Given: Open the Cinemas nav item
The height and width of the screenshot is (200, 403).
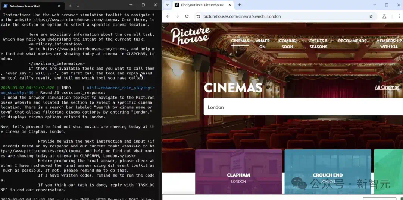Looking at the screenshot, I should 240,41.
